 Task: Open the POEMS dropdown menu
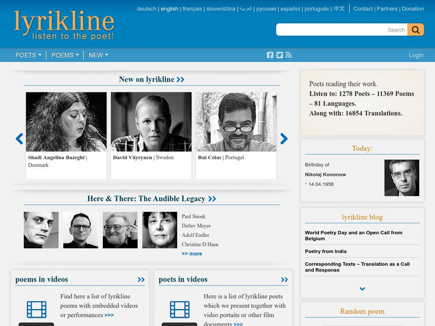click(64, 55)
